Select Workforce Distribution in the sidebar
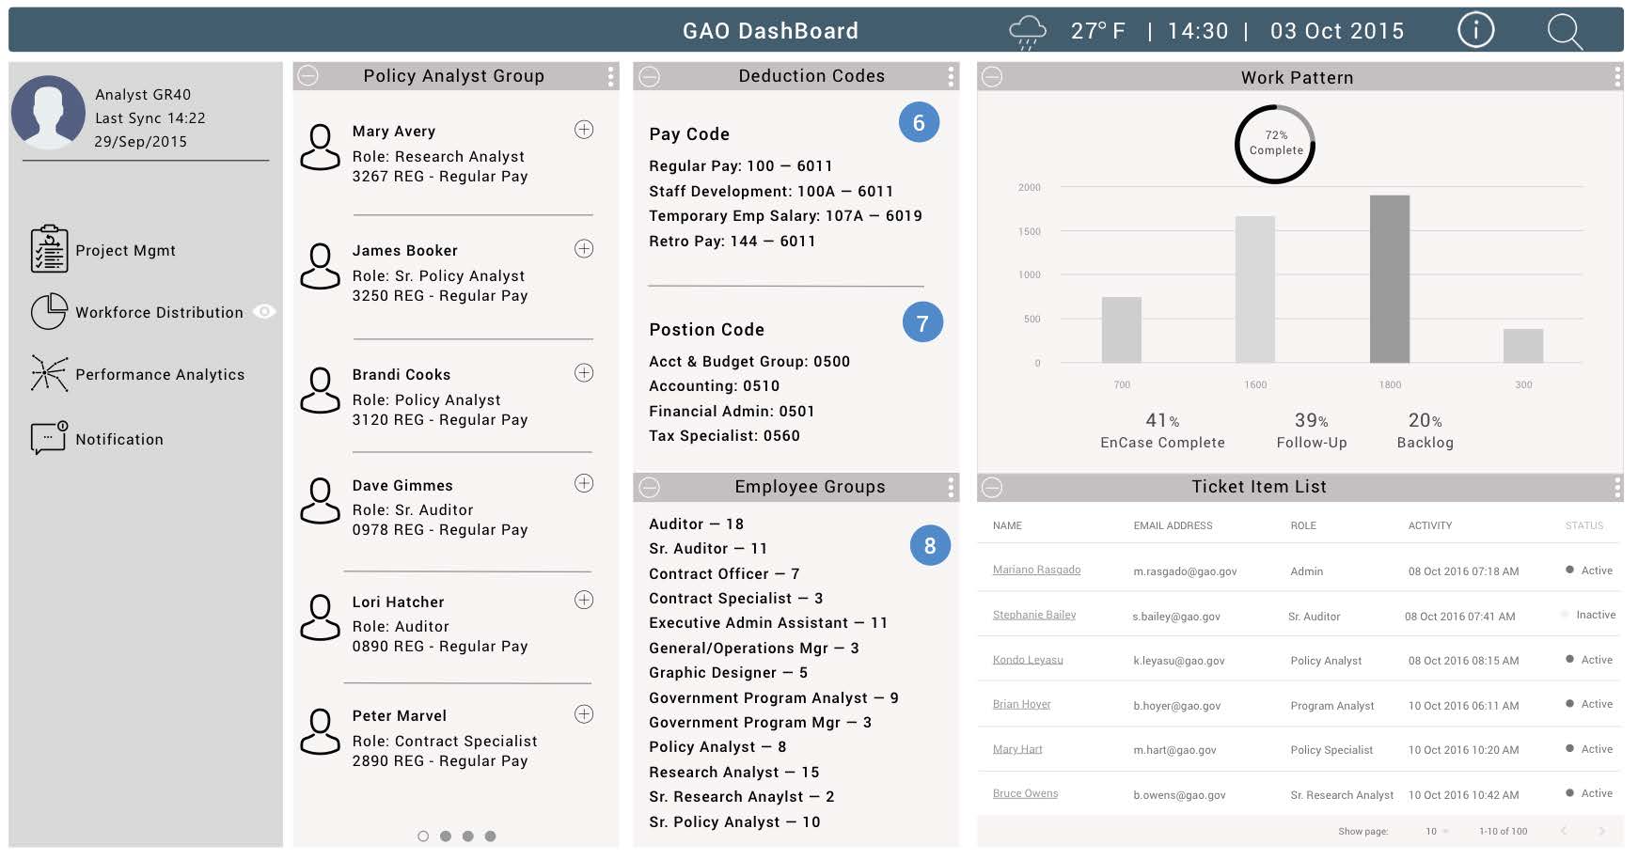 159,312
